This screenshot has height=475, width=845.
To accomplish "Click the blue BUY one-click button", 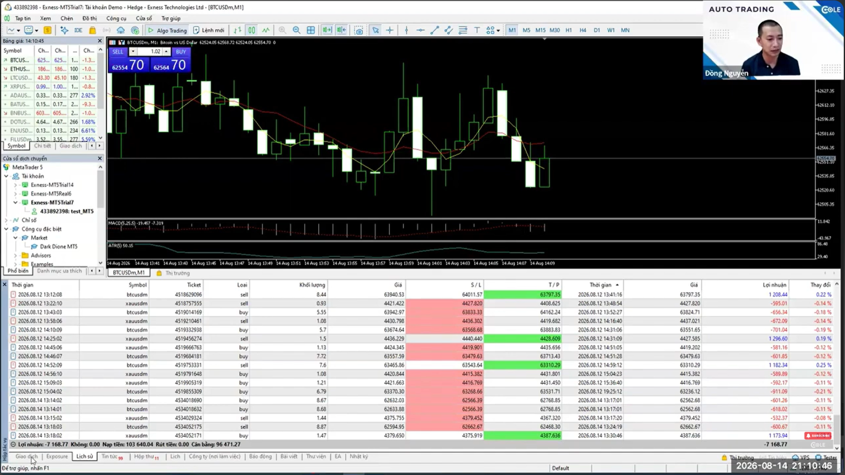I will (170, 65).
